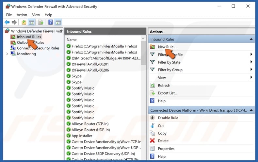
Task: Expand the Monitoring tree node
Action: pos(7,54)
